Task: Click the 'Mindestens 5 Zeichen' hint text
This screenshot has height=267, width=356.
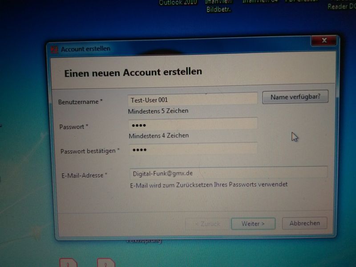Action: [158, 111]
